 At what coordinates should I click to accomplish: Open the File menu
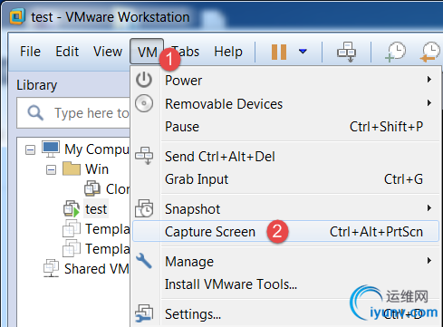point(30,52)
